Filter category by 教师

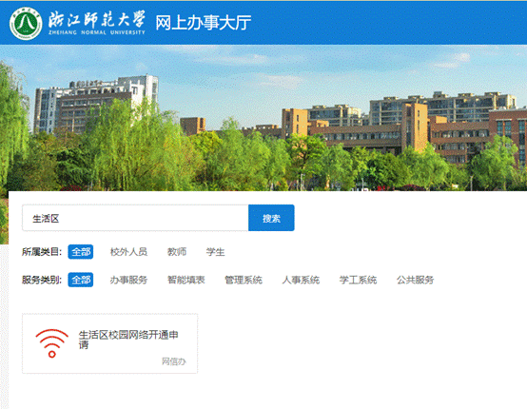click(177, 252)
